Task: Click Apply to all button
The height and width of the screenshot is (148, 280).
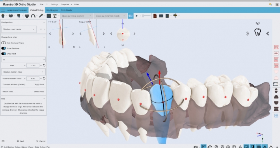Action: pos(39,84)
